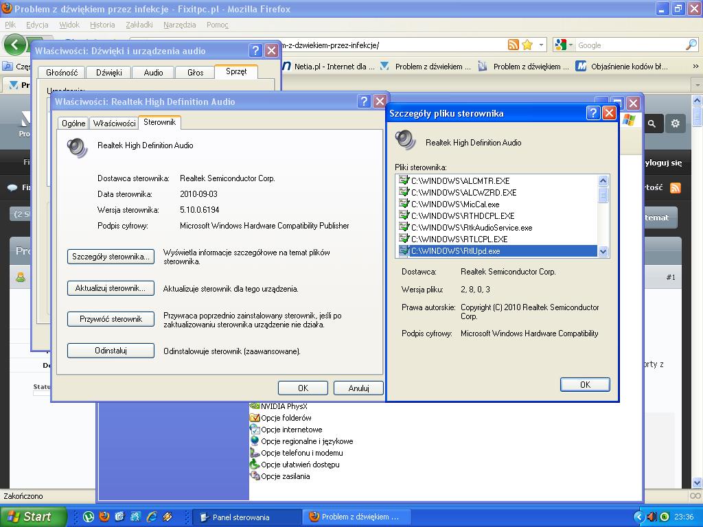Open the Plik menu in Firefox

(10, 25)
